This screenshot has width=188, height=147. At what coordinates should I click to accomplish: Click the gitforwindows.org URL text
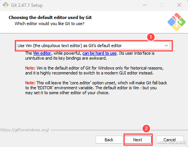tap(25, 130)
